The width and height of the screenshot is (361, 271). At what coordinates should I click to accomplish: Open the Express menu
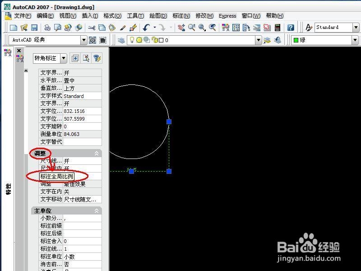click(227, 16)
